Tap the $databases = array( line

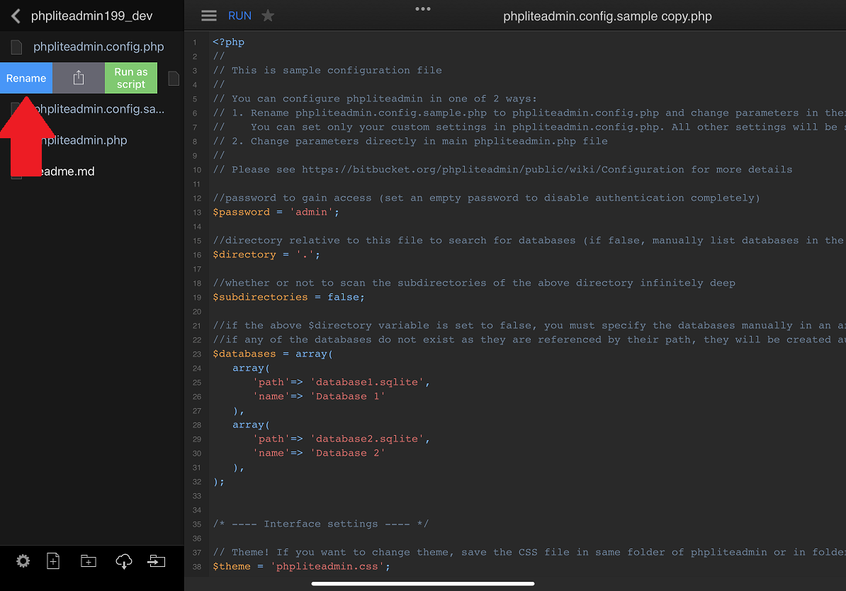point(273,354)
